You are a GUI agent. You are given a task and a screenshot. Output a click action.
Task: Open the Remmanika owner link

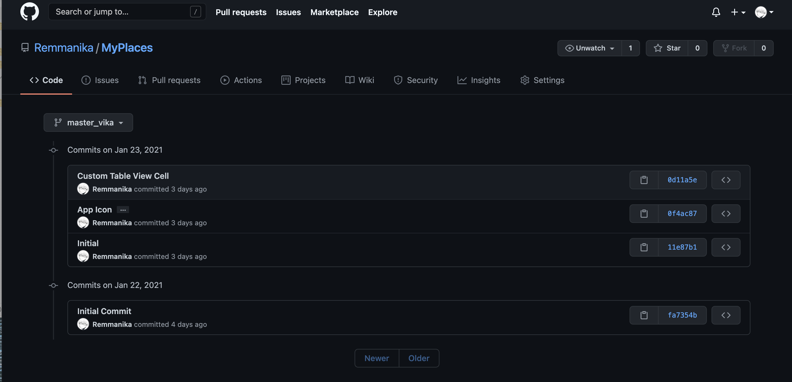pyautogui.click(x=63, y=48)
